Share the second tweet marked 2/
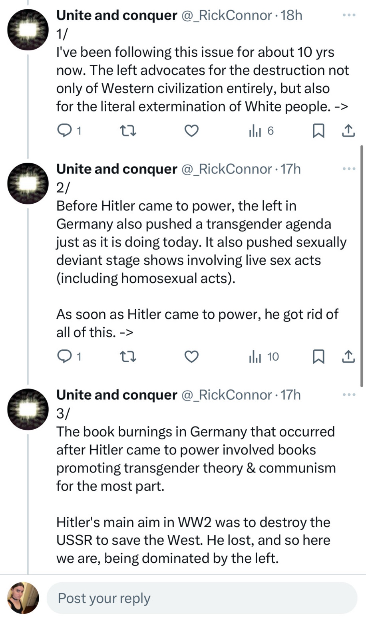Screen dimensions: 366x623 click(348, 357)
